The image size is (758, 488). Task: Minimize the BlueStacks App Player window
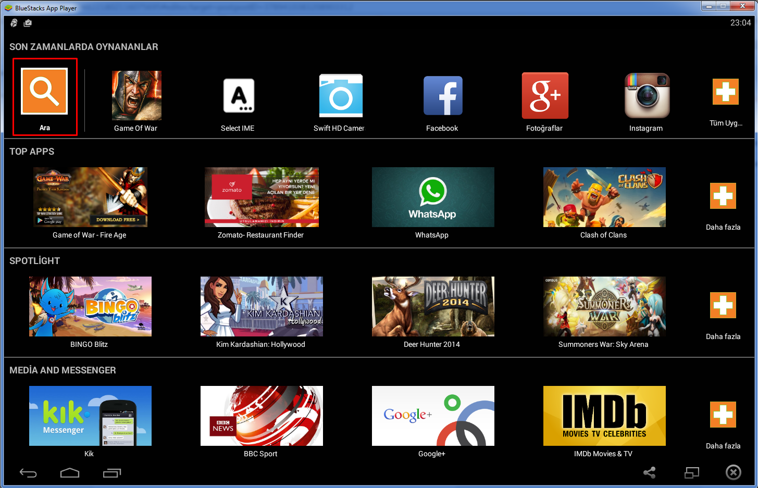pyautogui.click(x=709, y=6)
